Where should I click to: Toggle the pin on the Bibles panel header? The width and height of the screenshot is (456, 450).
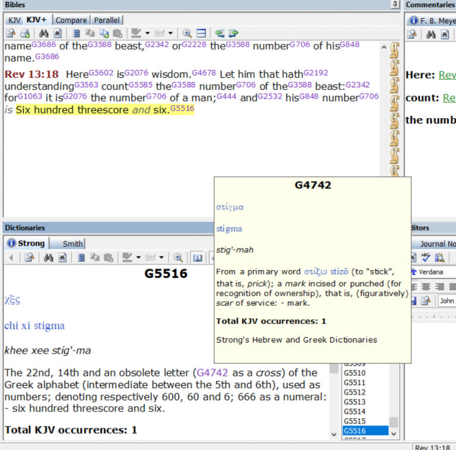(x=395, y=4)
